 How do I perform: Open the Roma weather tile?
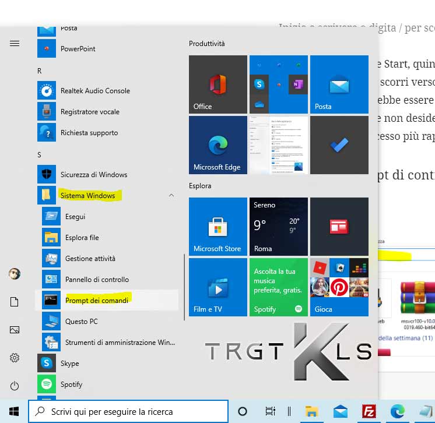[278, 227]
